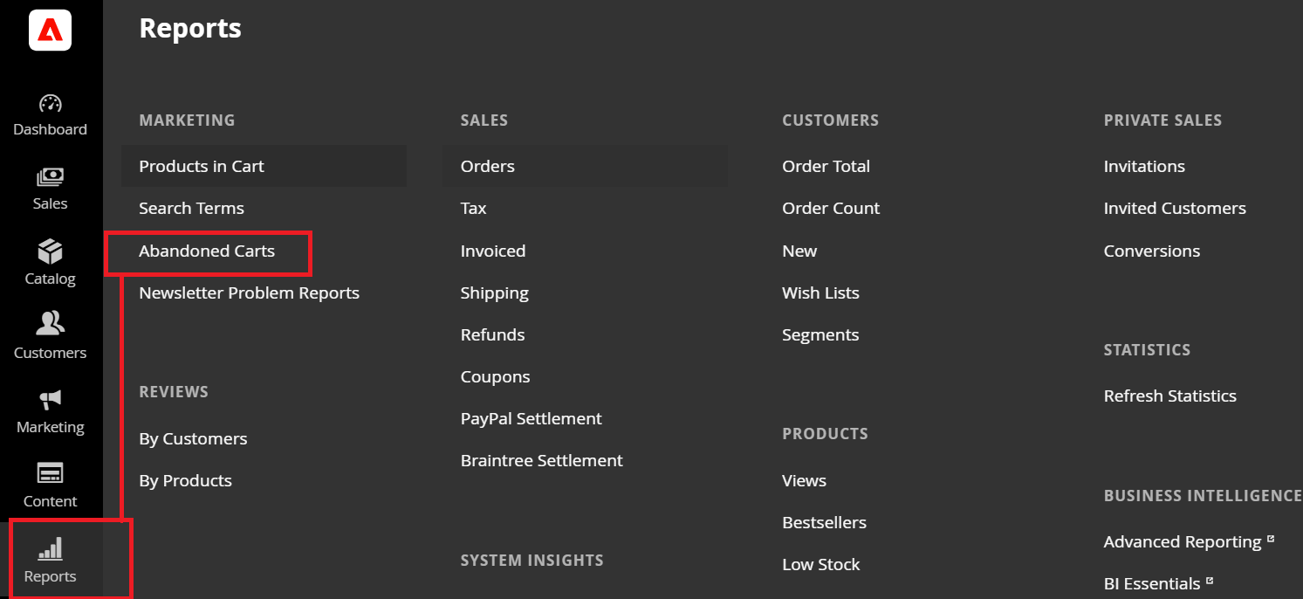Image resolution: width=1303 pixels, height=599 pixels.
Task: Open the PayPal Settlement report
Action: (x=531, y=418)
